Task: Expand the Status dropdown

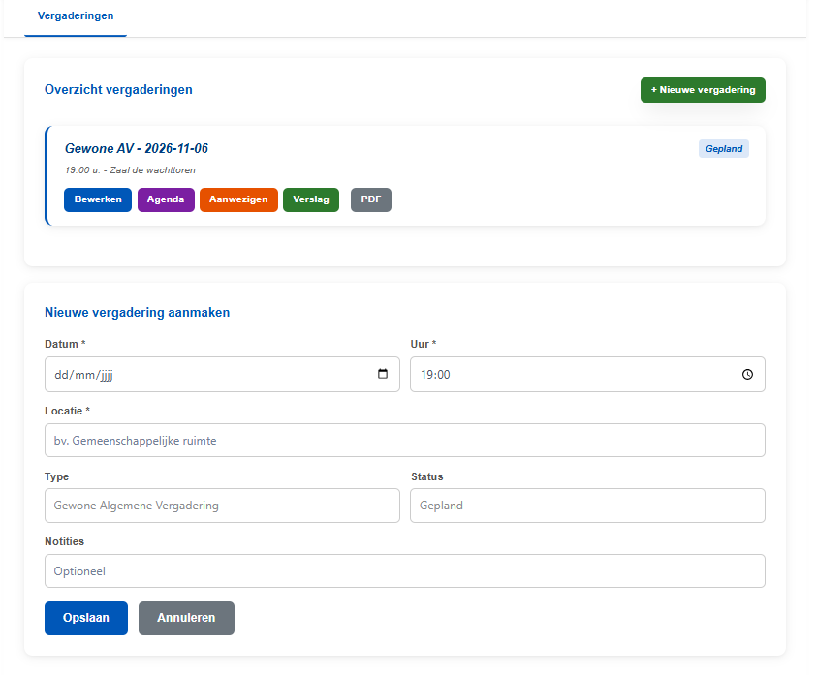Action: tap(587, 506)
